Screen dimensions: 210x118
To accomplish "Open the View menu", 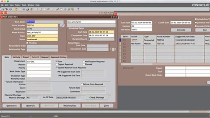I will coord(11,5).
